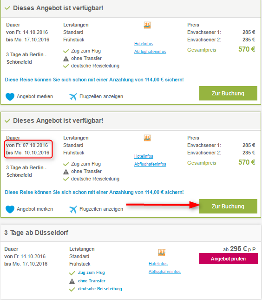
Task: Click FTI logo in the 07.10.2016 Berlin offer
Action: coord(147,138)
